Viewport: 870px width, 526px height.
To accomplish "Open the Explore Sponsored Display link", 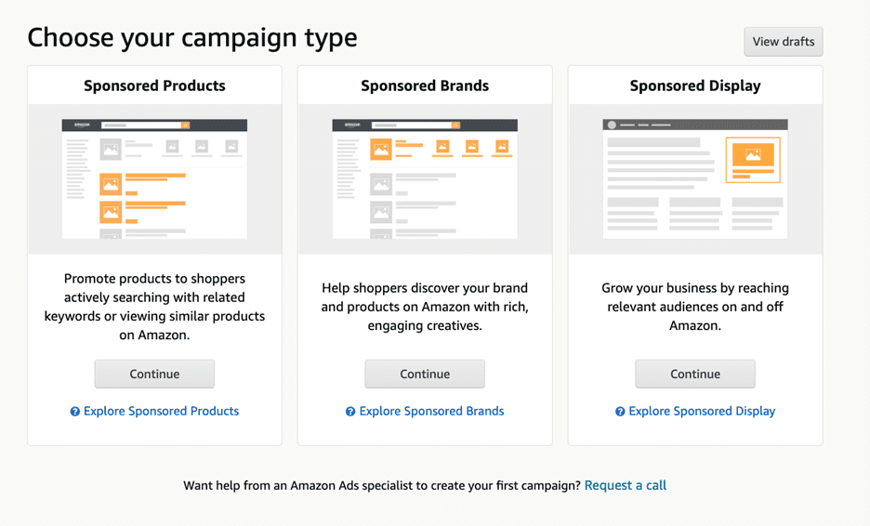I will tap(702, 411).
